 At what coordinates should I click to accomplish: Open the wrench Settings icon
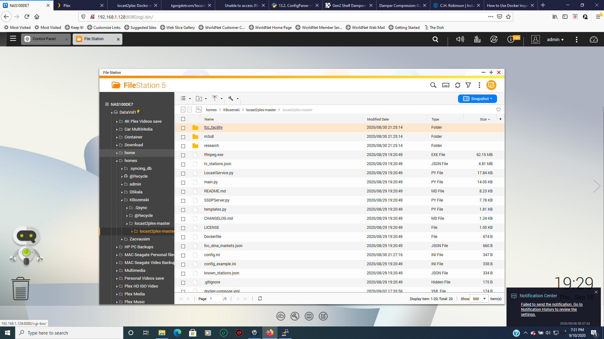[x=231, y=98]
